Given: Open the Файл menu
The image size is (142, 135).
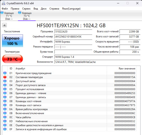Looking at the screenshot, I should click(x=5, y=9).
